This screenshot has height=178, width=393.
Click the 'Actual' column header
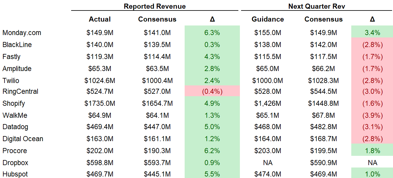coord(100,19)
